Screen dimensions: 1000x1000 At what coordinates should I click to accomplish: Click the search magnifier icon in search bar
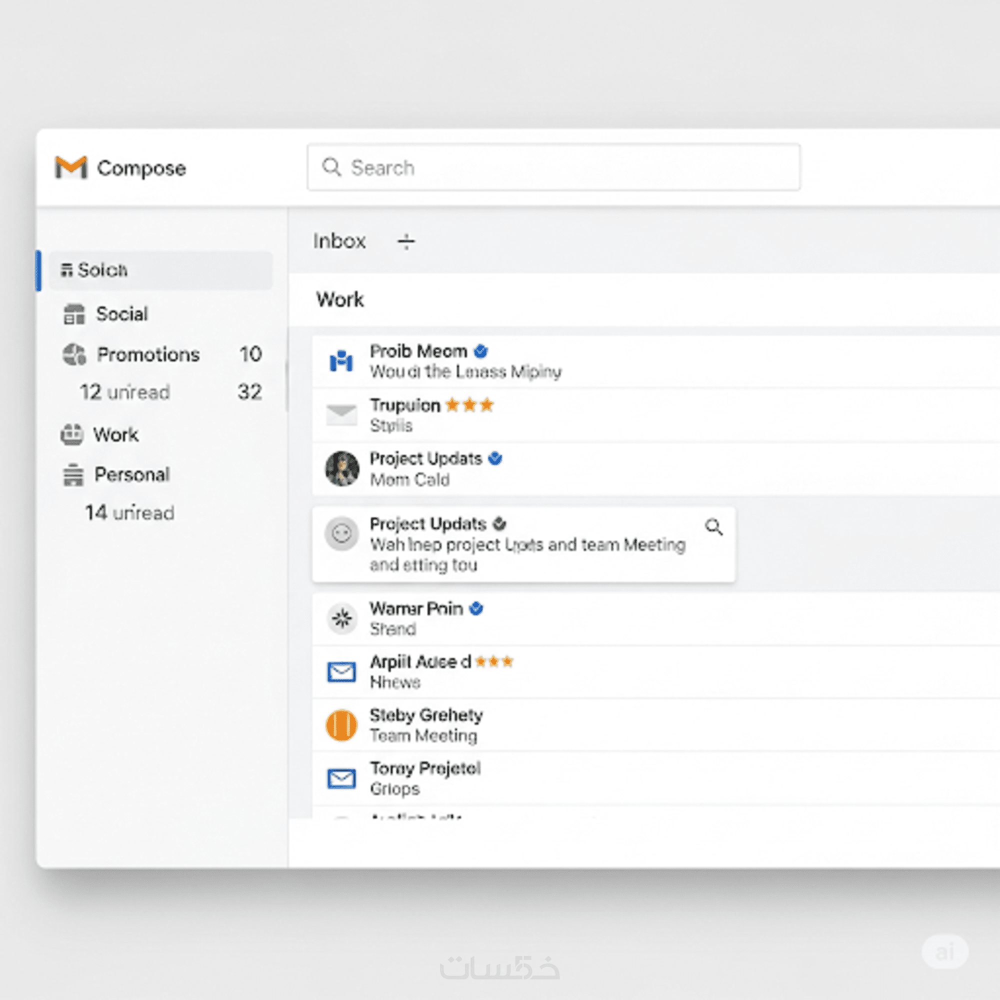tap(331, 167)
